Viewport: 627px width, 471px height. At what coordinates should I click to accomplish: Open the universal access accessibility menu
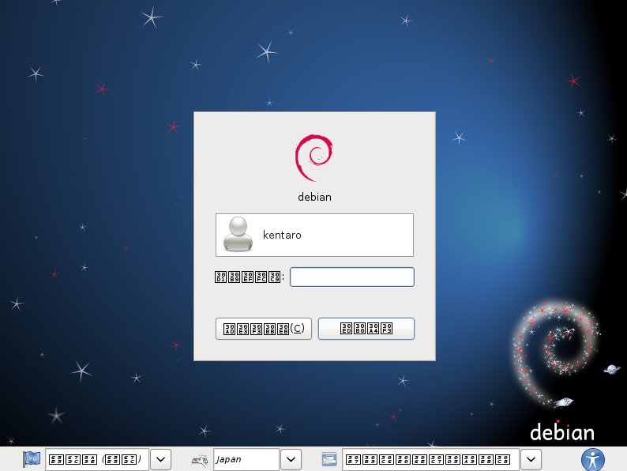(x=592, y=459)
